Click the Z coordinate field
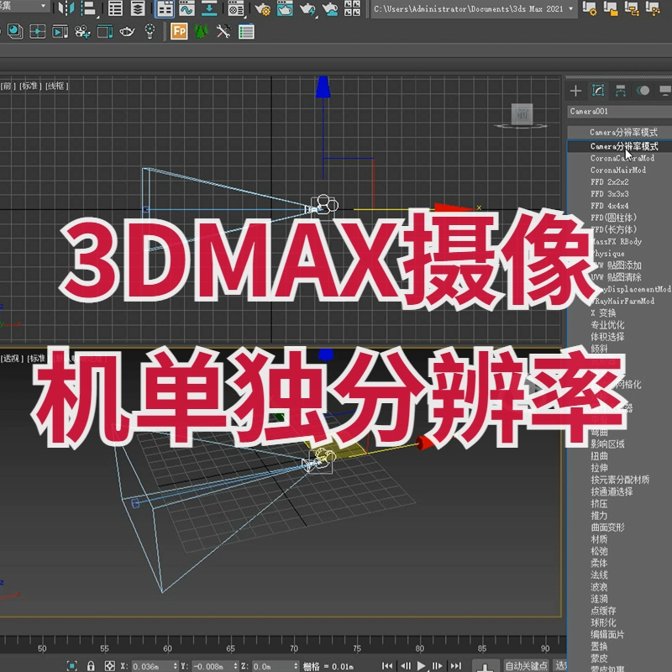672x672 pixels. tap(271, 666)
